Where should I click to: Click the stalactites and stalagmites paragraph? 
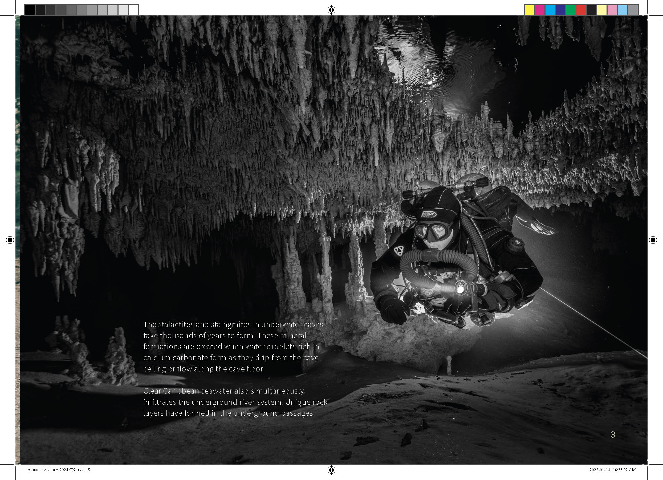pyautogui.click(x=233, y=347)
